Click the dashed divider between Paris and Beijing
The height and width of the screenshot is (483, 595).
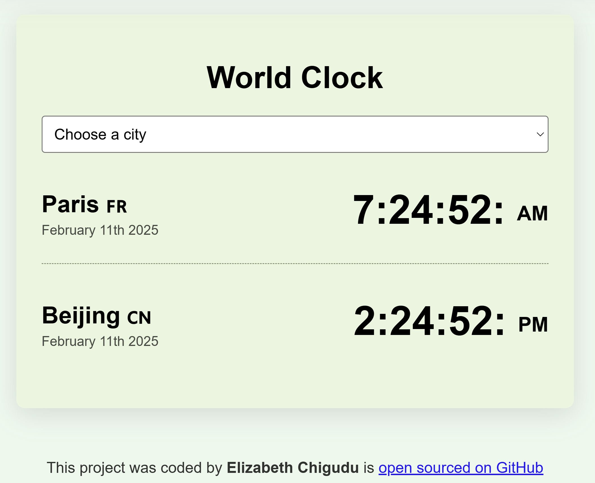295,263
